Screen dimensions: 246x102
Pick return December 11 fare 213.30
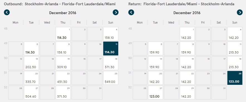[235, 49]
